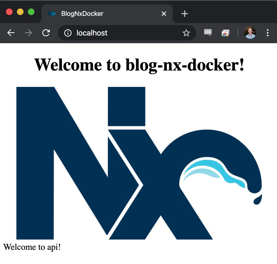Close the BlogNxDocker tab
The image size is (277, 264).
pos(164,14)
